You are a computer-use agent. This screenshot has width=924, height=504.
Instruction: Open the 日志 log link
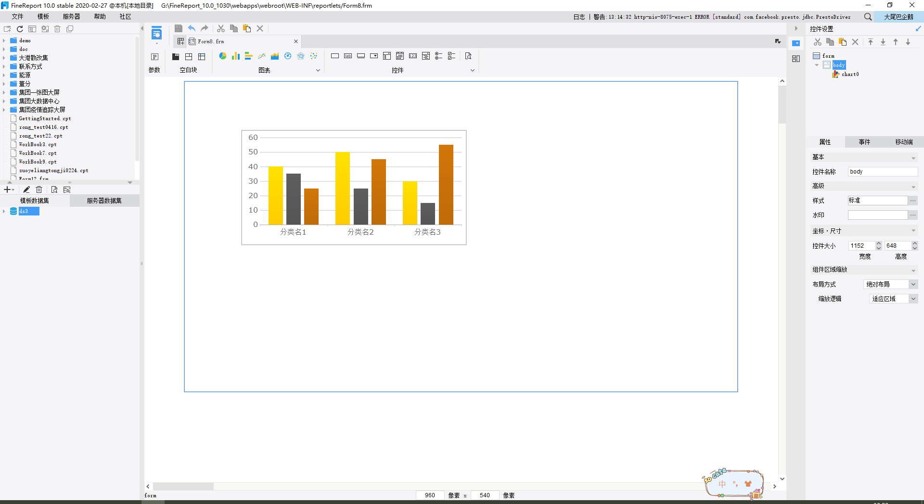(x=579, y=17)
